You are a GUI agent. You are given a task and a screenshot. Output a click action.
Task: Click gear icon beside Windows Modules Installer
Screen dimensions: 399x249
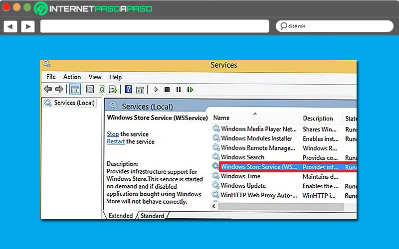click(216, 138)
